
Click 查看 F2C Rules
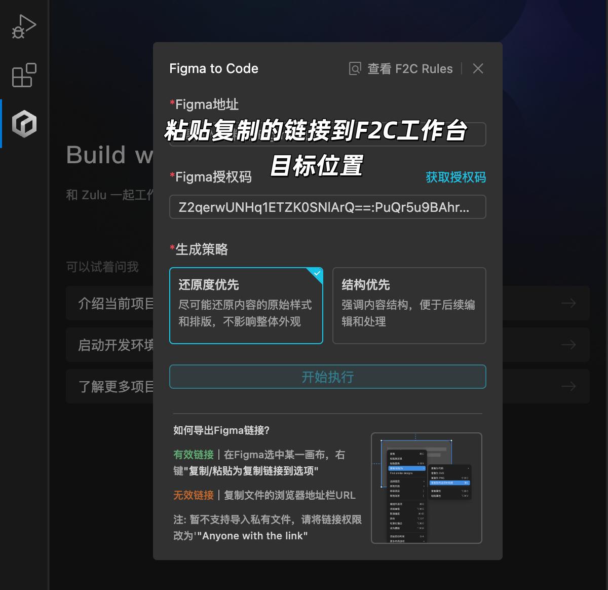tap(409, 68)
